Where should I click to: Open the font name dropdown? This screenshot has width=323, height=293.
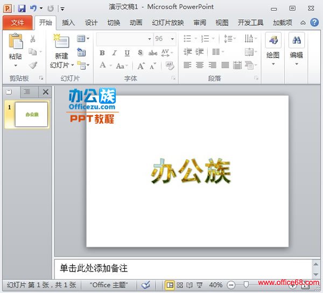[149, 39]
